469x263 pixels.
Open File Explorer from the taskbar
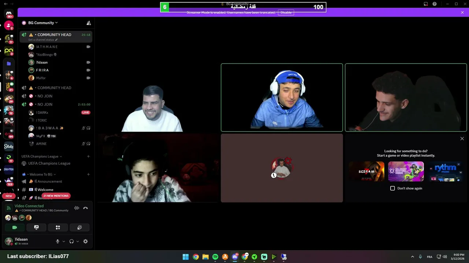pos(206,257)
